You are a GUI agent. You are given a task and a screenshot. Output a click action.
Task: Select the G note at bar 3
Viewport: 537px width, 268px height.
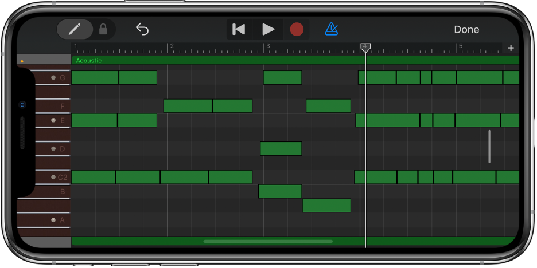click(282, 78)
